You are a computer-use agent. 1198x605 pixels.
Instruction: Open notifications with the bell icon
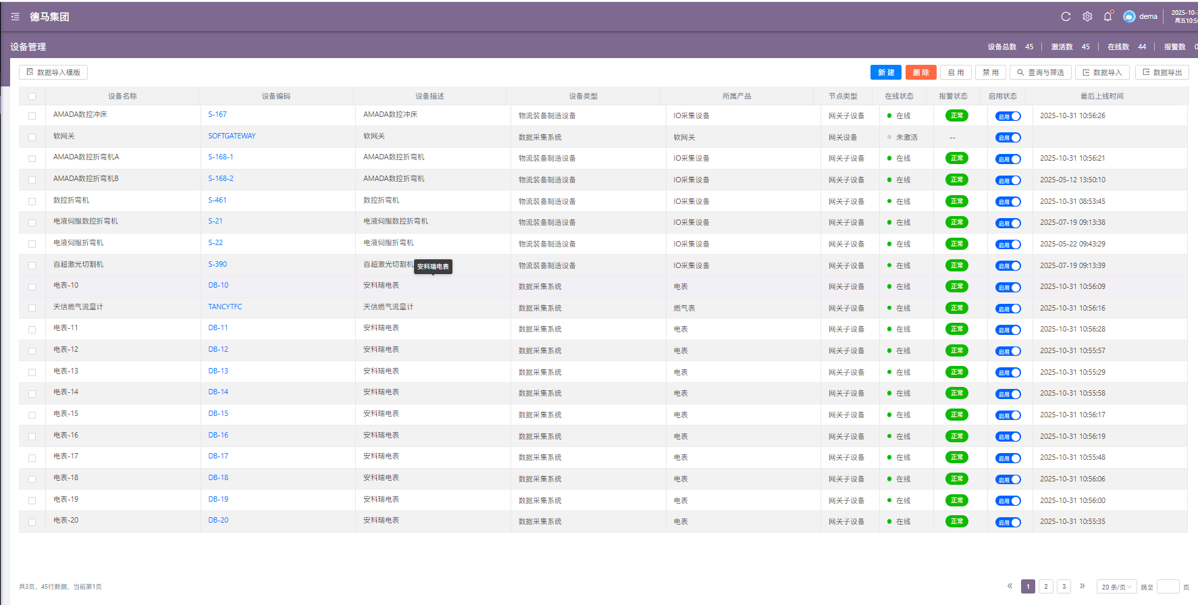[1108, 17]
